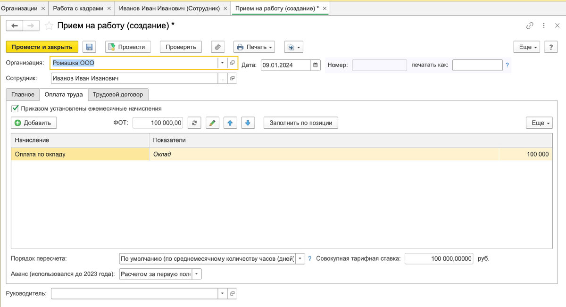The image size is (566, 307).
Task: Close the Иванов Иван Иванович tab
Action: (x=225, y=8)
